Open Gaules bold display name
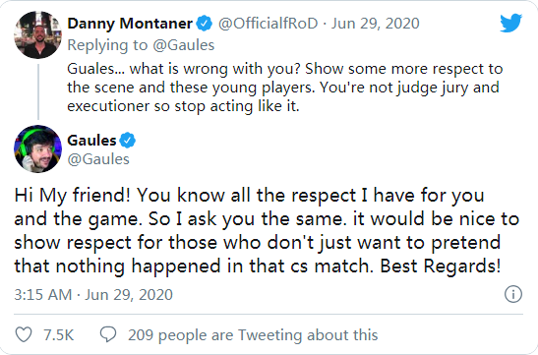The width and height of the screenshot is (538, 355). point(91,141)
